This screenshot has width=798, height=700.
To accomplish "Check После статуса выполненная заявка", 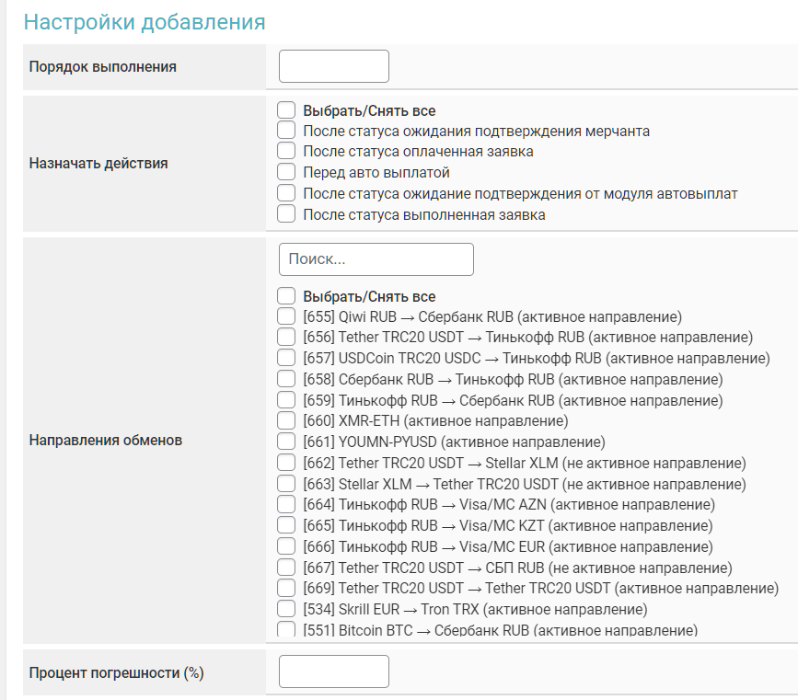I will 286,214.
